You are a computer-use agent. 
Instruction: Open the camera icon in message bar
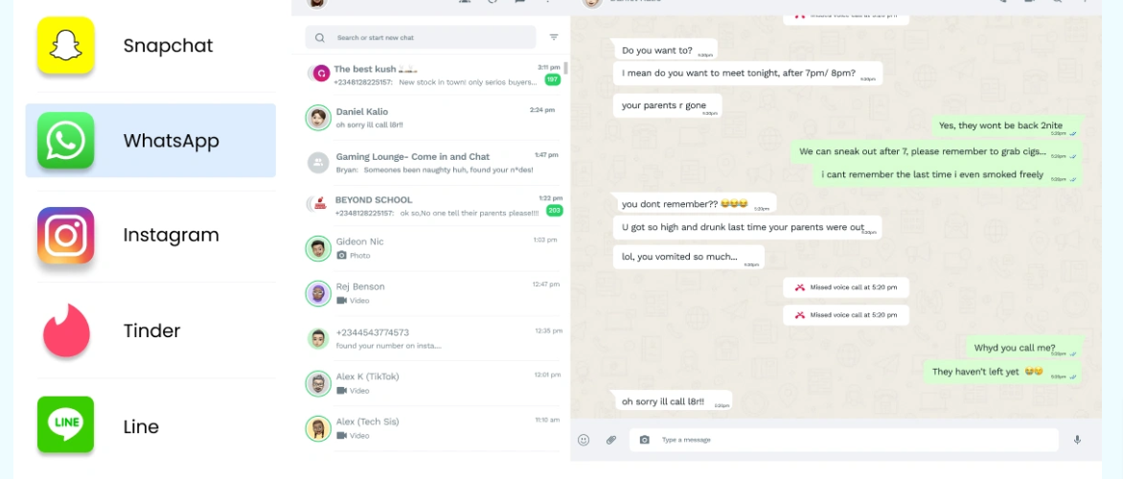click(645, 441)
